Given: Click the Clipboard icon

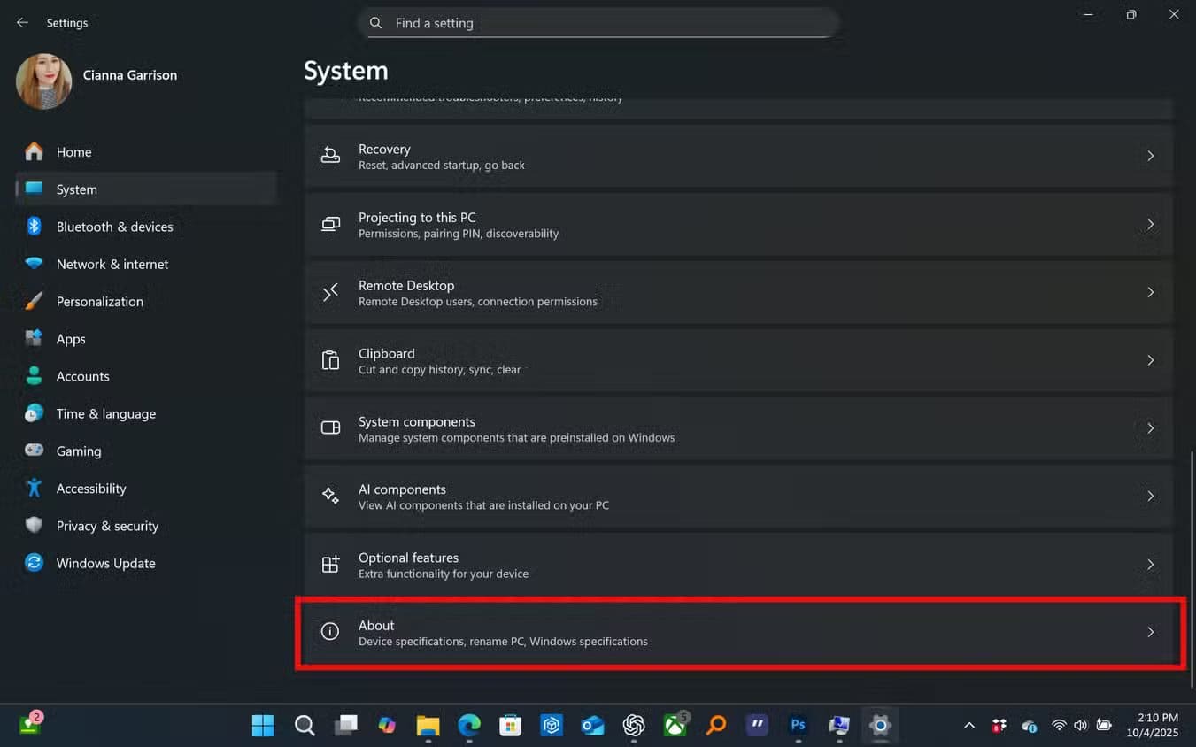Looking at the screenshot, I should [330, 360].
